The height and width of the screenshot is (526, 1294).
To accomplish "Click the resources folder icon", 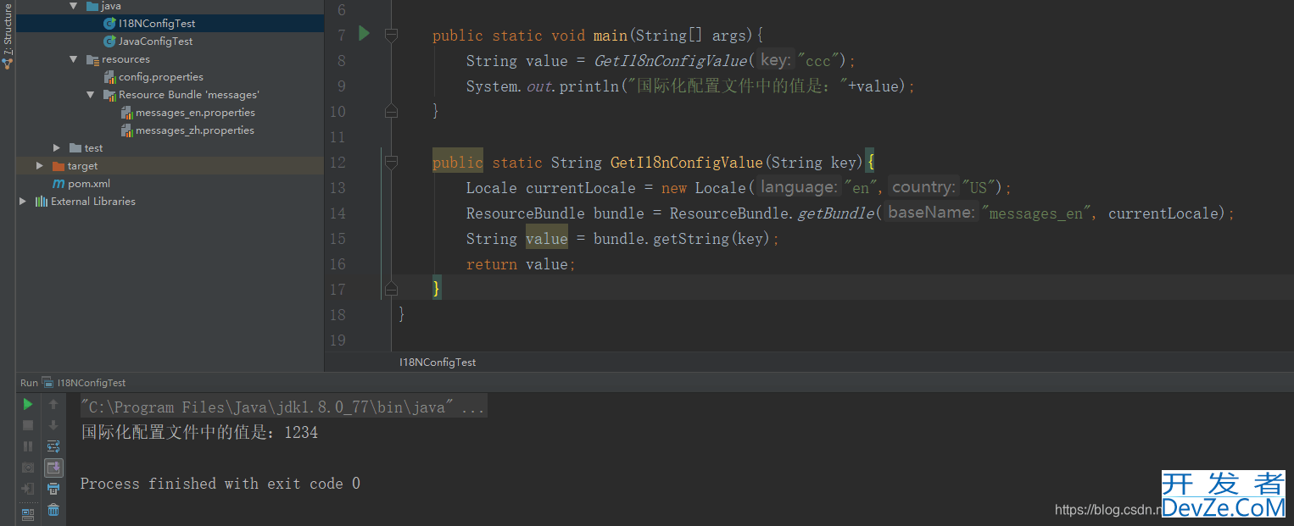I will 92,59.
